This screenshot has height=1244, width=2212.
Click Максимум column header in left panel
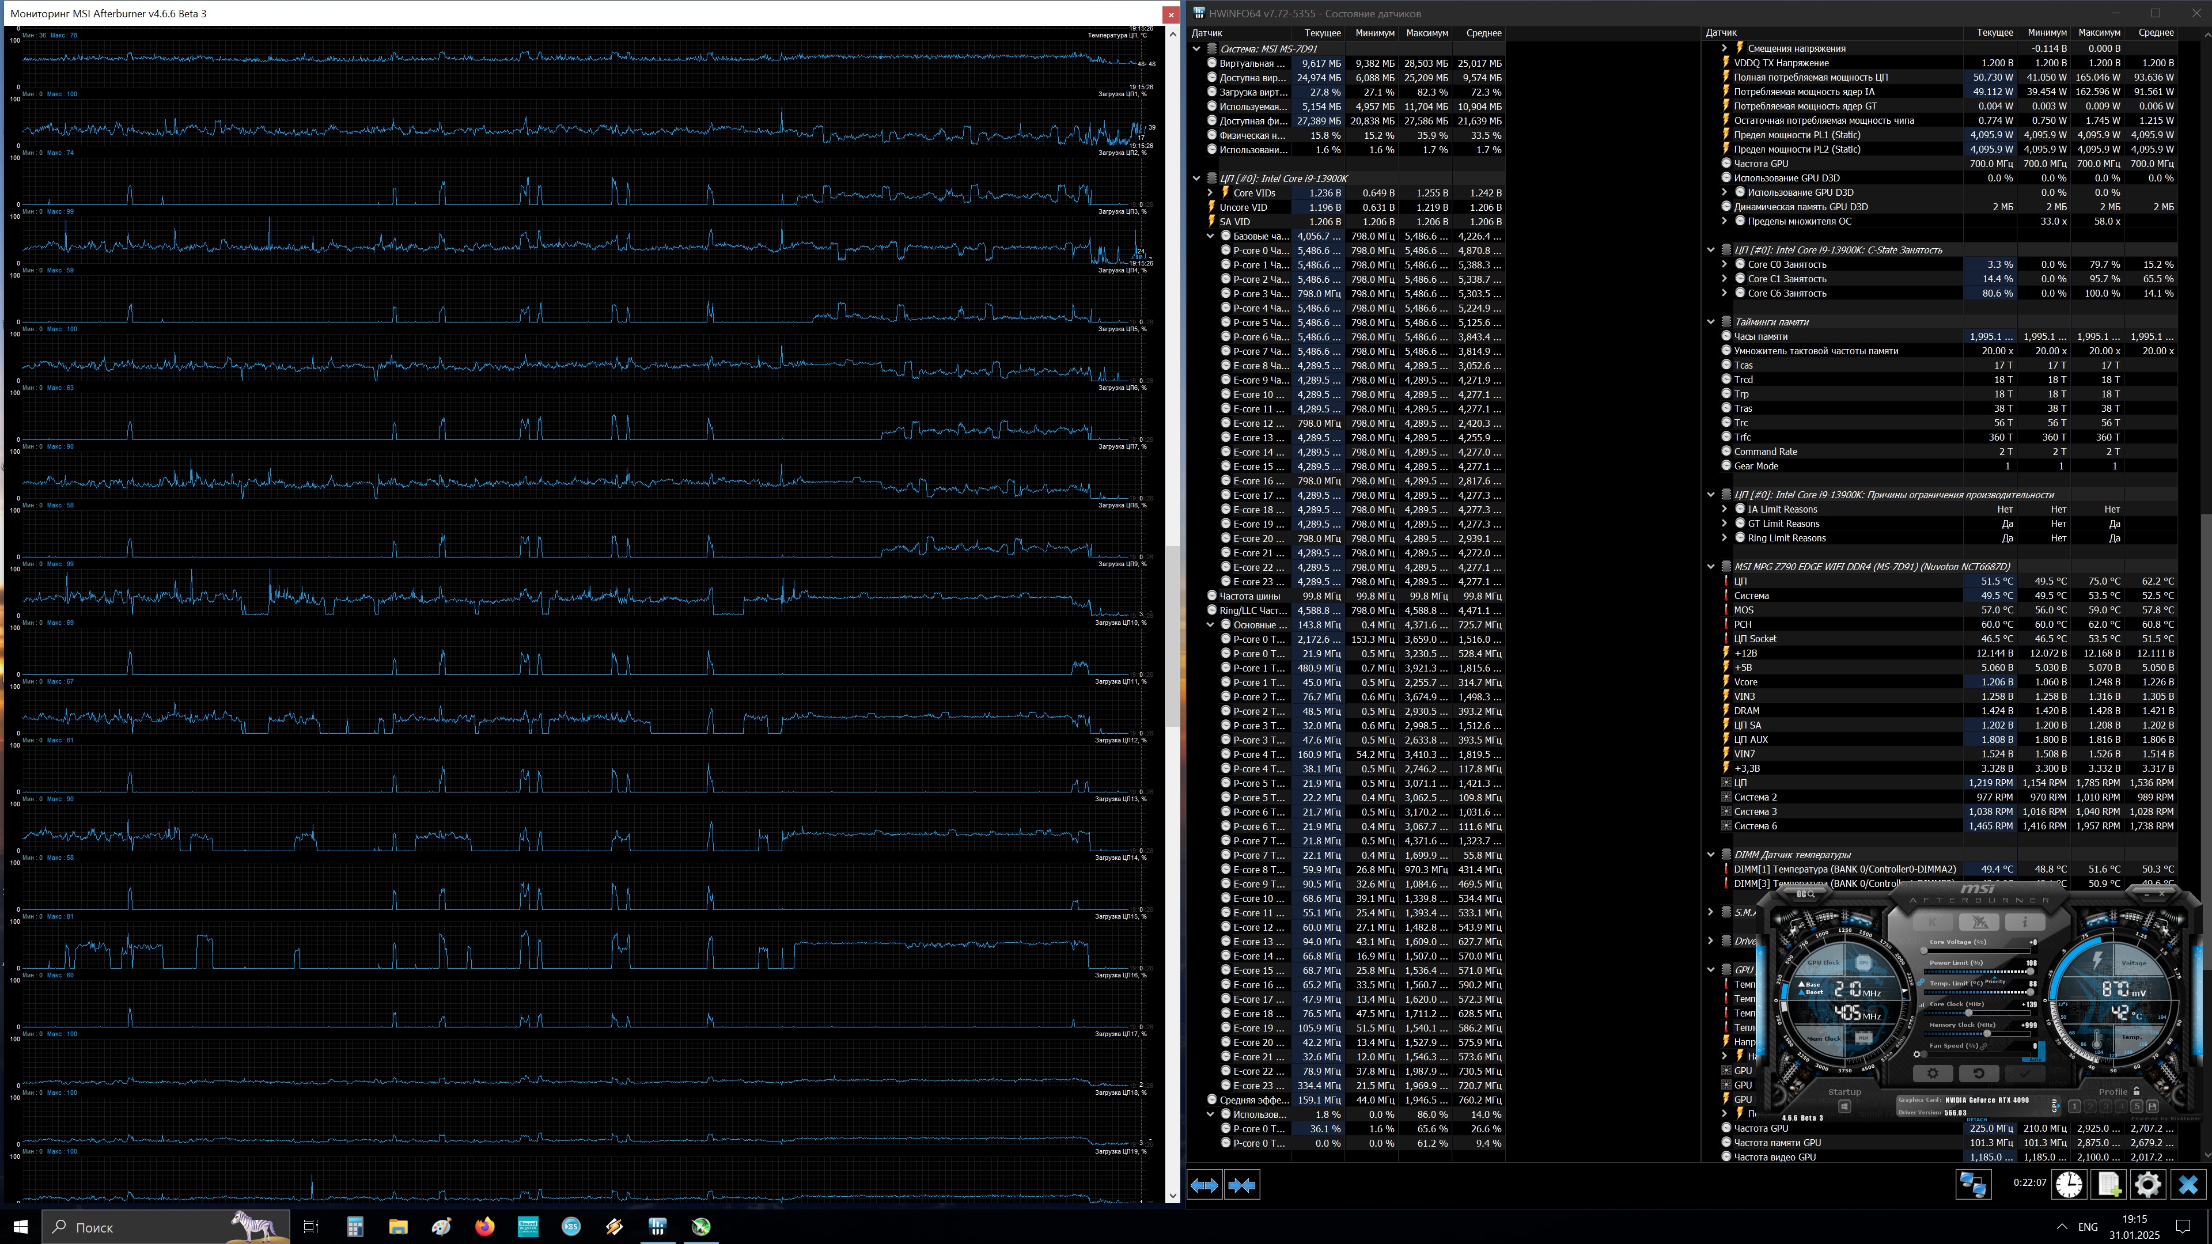pyautogui.click(x=1426, y=33)
